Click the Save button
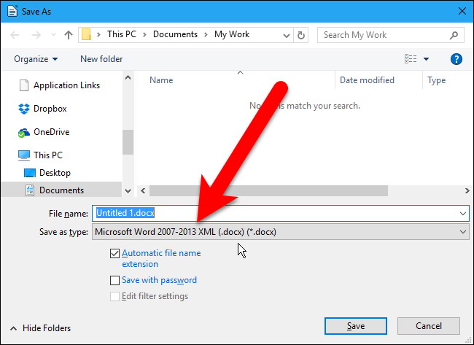Viewport: 474px width, 345px height. point(356,326)
